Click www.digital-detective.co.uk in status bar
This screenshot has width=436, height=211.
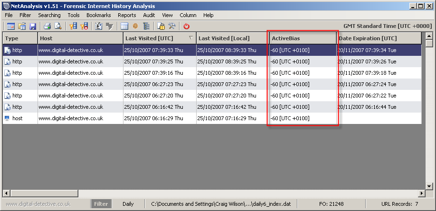tap(38, 204)
